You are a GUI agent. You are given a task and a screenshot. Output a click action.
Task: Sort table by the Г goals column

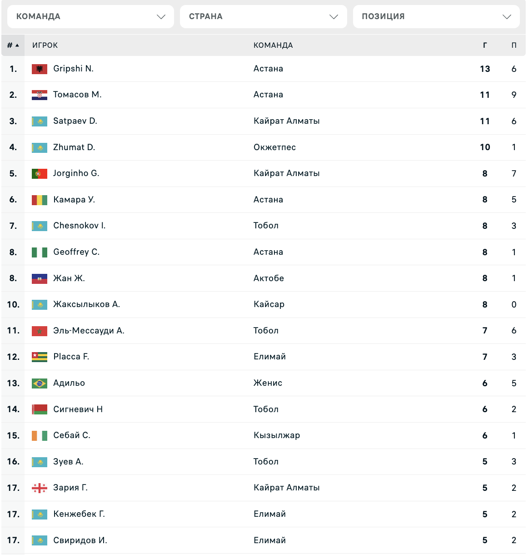click(x=485, y=45)
